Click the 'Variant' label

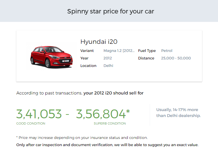pyautogui.click(x=87, y=51)
